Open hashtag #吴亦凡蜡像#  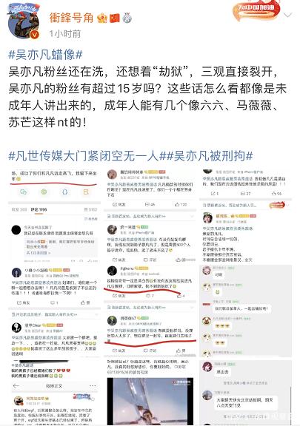click(45, 55)
